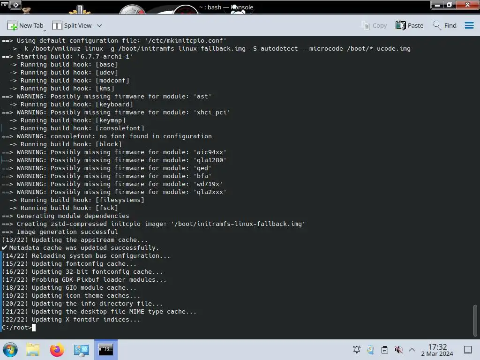Open the Split View menu
This screenshot has width=480, height=360.
[72, 26]
